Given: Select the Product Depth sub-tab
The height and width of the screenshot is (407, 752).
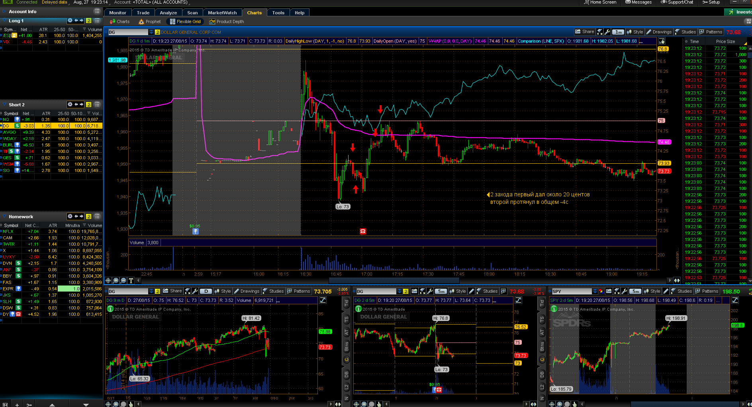Looking at the screenshot, I should pyautogui.click(x=226, y=22).
